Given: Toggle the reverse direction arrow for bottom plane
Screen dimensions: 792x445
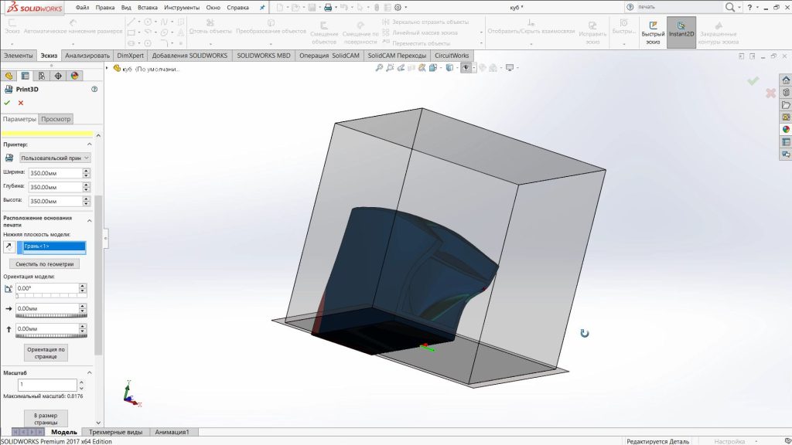Looking at the screenshot, I should coord(9,246).
